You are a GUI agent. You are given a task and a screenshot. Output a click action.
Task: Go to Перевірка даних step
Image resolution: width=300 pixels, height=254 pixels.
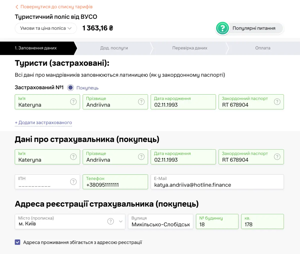pos(190,48)
